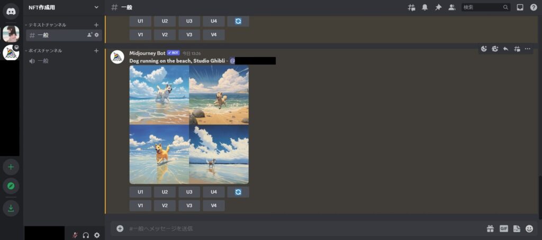Open threads icon in header

pyautogui.click(x=411, y=7)
